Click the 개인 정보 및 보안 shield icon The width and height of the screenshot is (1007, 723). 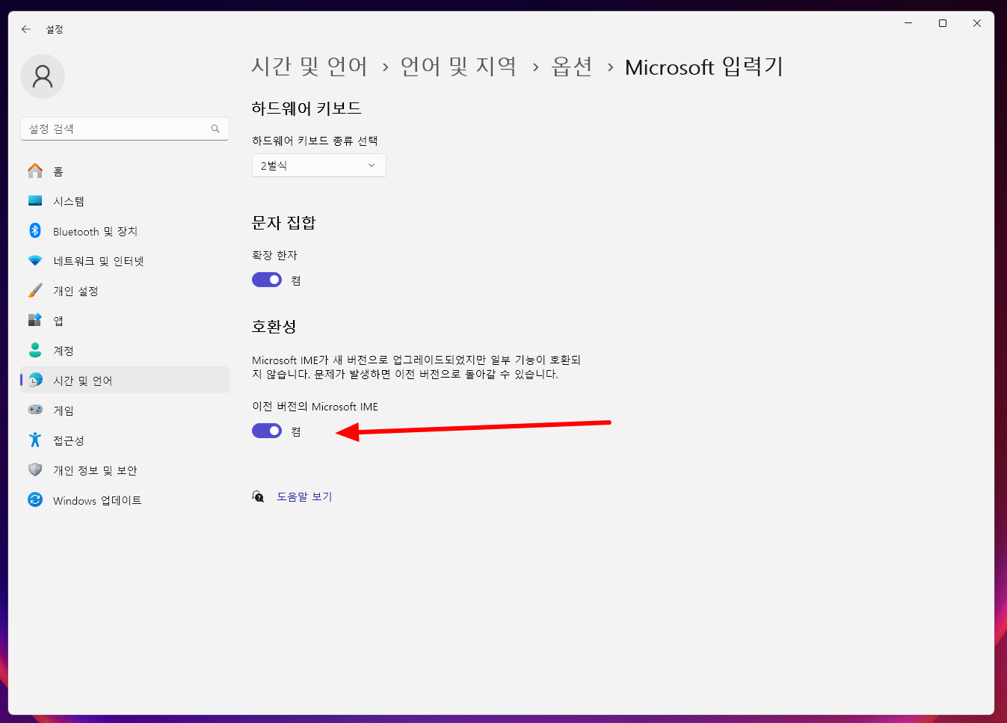[35, 470]
